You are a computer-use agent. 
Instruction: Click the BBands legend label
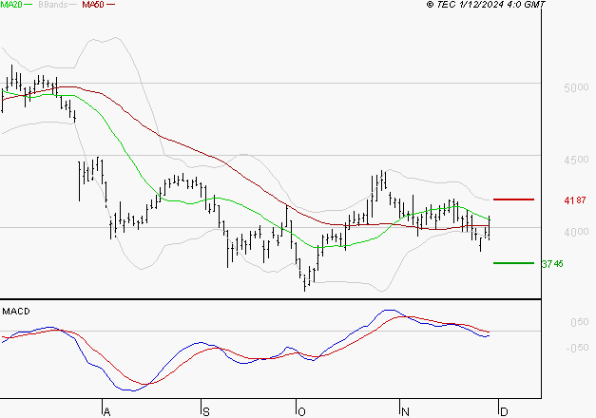[x=53, y=5]
